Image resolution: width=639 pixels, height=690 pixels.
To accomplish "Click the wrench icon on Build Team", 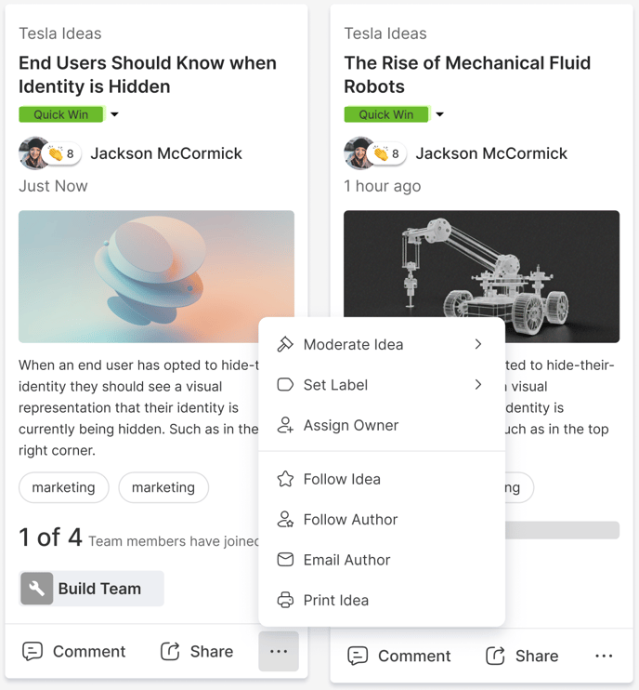I will point(37,589).
